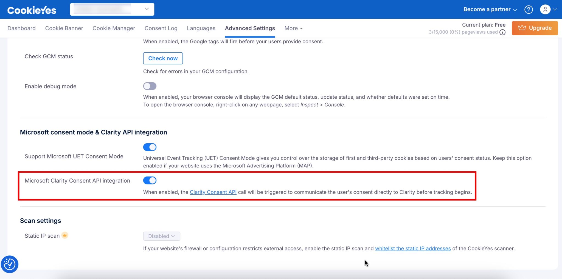The height and width of the screenshot is (279, 562).
Task: Go to the Cookie Manager section
Action: (x=114, y=28)
